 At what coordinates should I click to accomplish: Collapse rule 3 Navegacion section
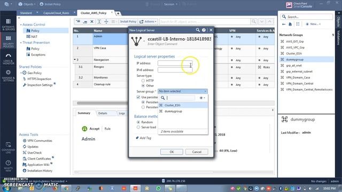click(x=75, y=59)
